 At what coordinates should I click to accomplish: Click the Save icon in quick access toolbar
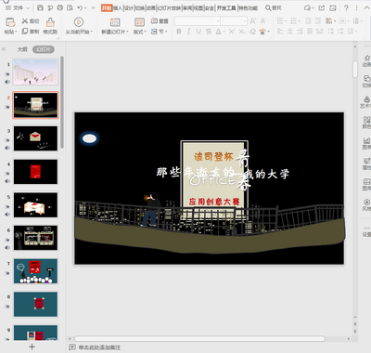tap(40, 7)
